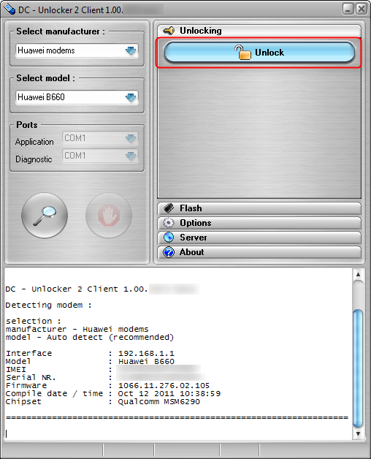
Task: Expand the Application port COM1 dropdown
Action: [100, 138]
